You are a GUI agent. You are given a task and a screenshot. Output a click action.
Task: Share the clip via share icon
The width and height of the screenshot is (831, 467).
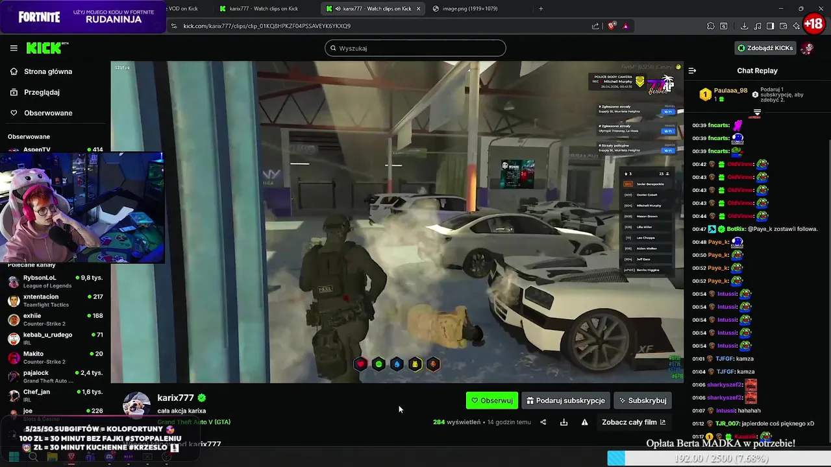(x=543, y=422)
